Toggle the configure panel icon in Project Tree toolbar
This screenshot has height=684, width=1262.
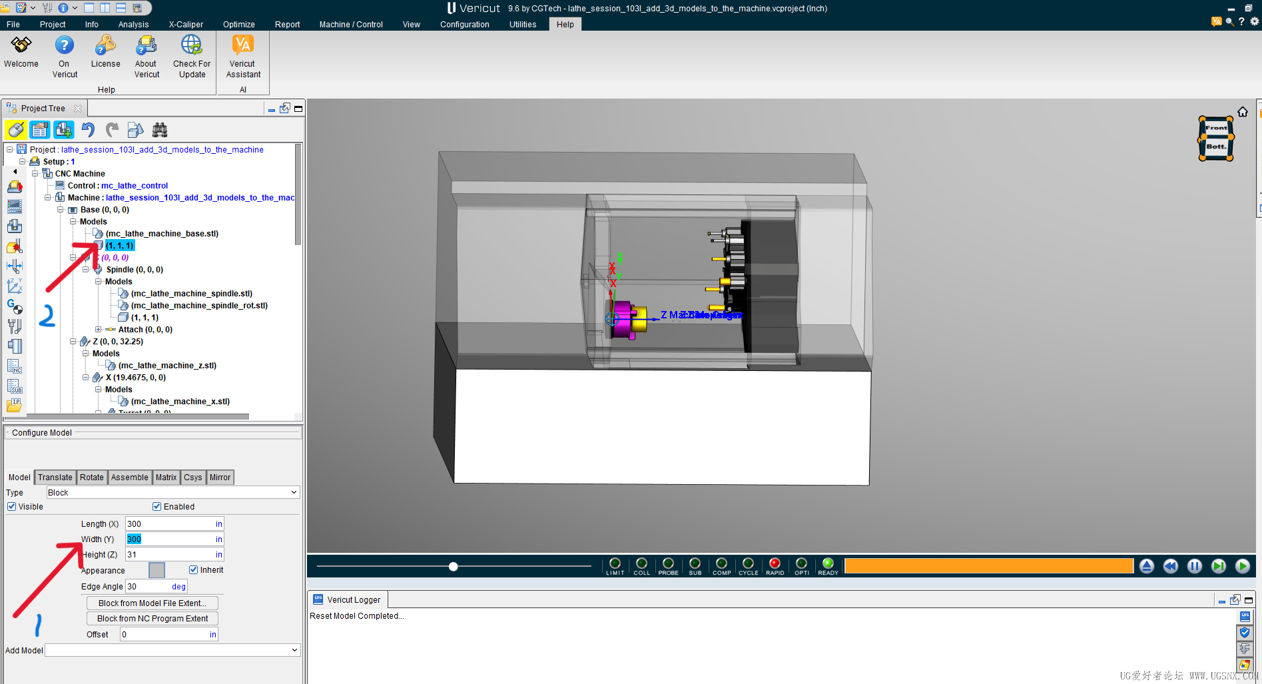click(40, 129)
